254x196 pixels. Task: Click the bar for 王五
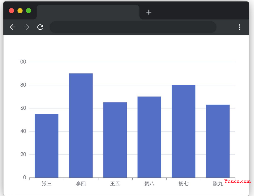pyautogui.click(x=115, y=140)
